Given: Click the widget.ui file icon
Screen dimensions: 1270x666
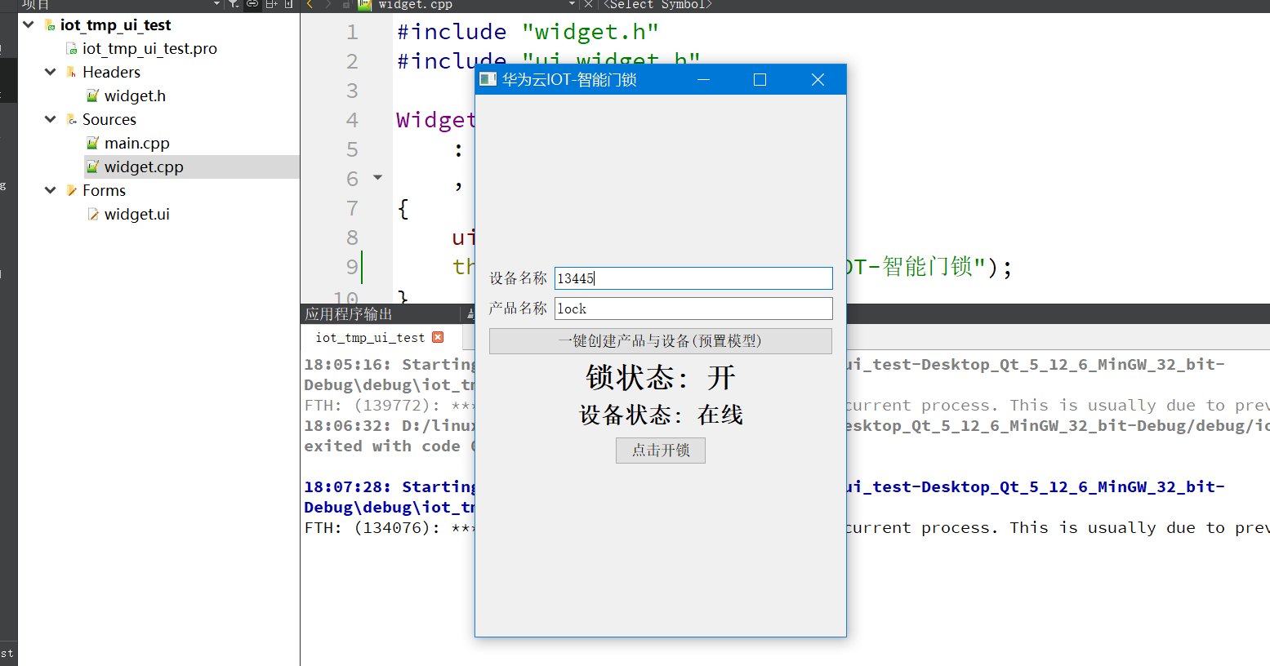Looking at the screenshot, I should tap(93, 214).
